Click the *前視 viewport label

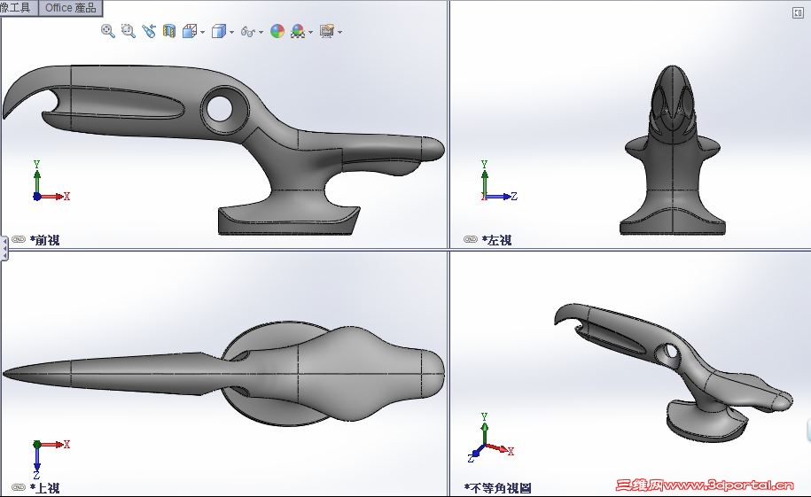click(44, 240)
